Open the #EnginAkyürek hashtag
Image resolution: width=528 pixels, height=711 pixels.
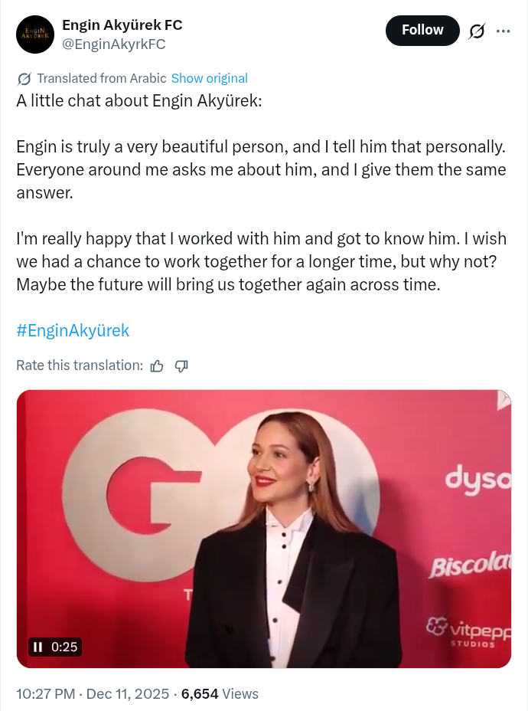73,330
